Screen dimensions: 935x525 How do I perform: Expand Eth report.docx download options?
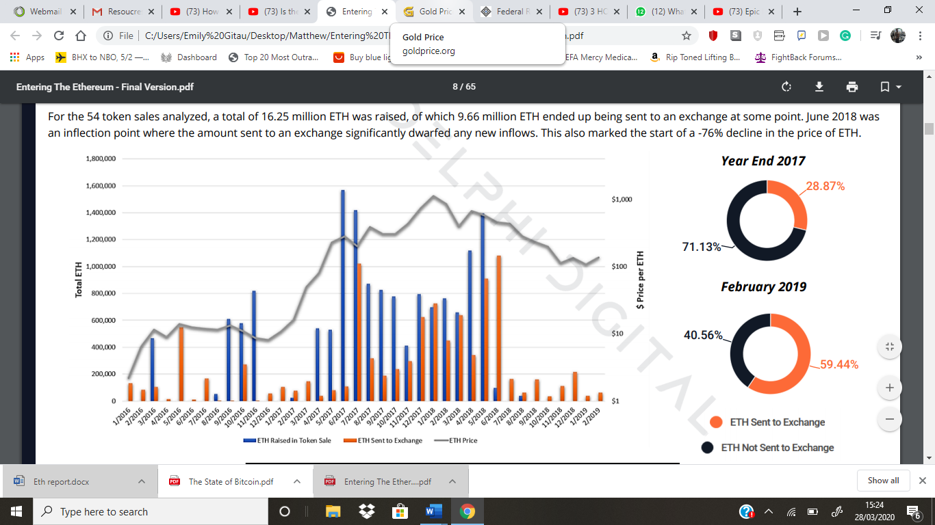click(142, 481)
